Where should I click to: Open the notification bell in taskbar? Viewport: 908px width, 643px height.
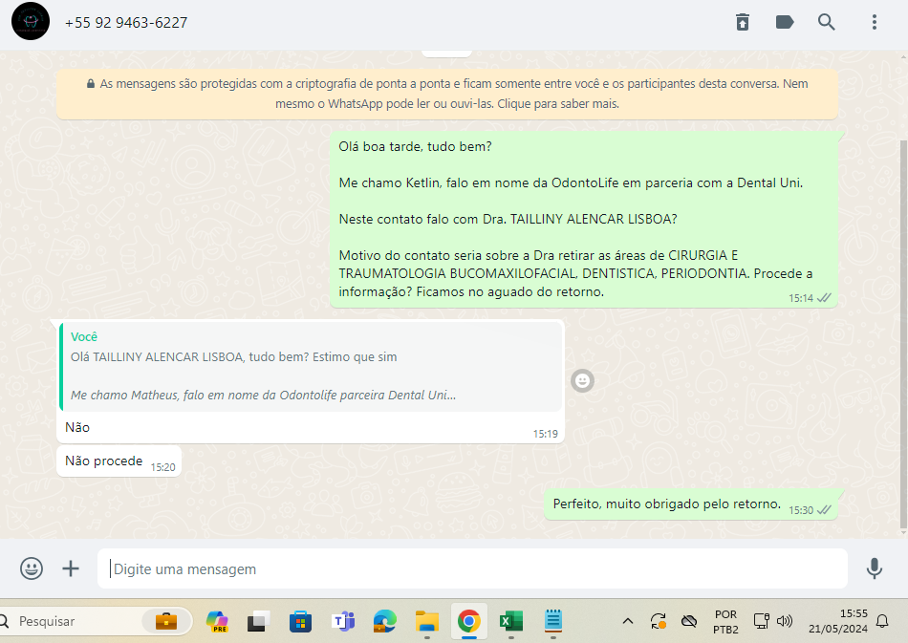[x=882, y=621]
